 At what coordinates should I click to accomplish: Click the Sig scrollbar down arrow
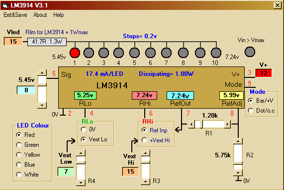pos(42,105)
